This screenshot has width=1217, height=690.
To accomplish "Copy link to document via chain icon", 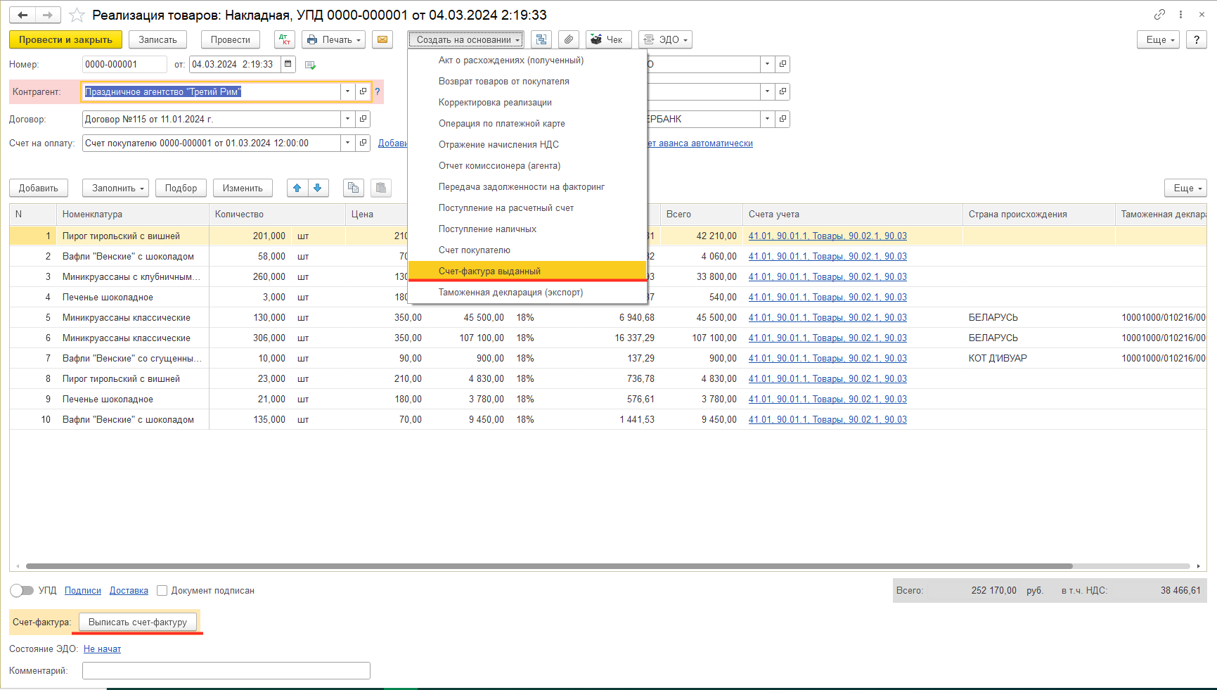I will (x=1159, y=14).
